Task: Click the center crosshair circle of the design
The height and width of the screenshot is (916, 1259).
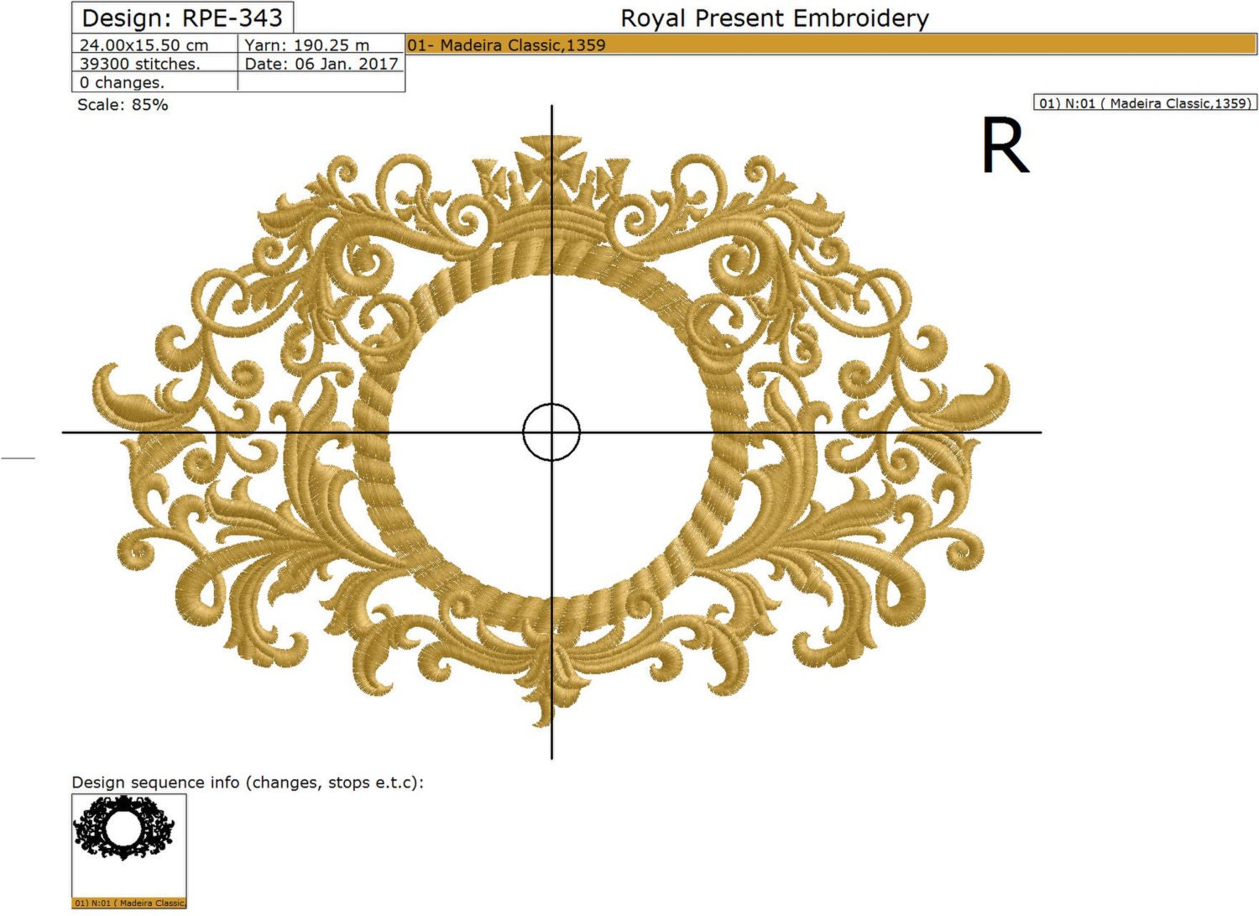Action: tap(551, 431)
